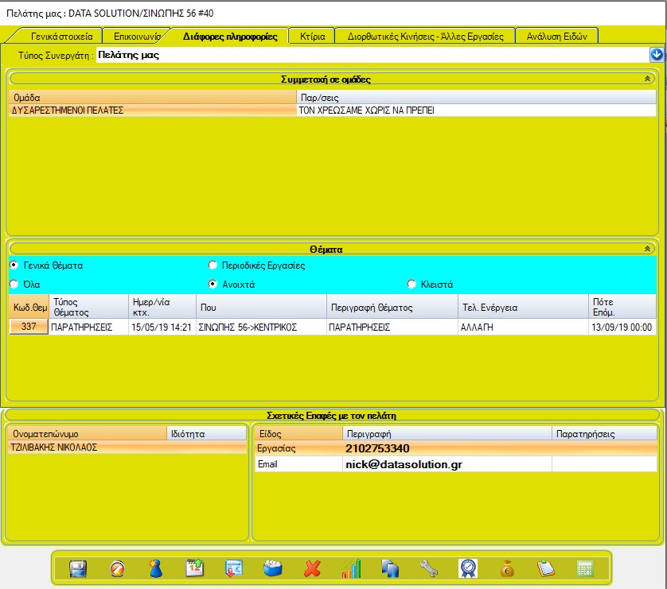Click the red X delete icon
The height and width of the screenshot is (589, 667).
coord(312,569)
